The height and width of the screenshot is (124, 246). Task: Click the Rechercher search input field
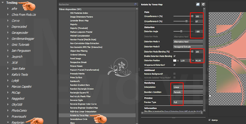point(96,4)
